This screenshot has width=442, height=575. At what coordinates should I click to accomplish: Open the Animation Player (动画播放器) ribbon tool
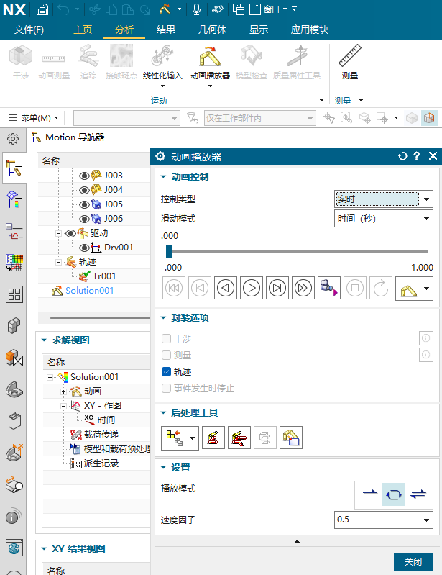210,63
